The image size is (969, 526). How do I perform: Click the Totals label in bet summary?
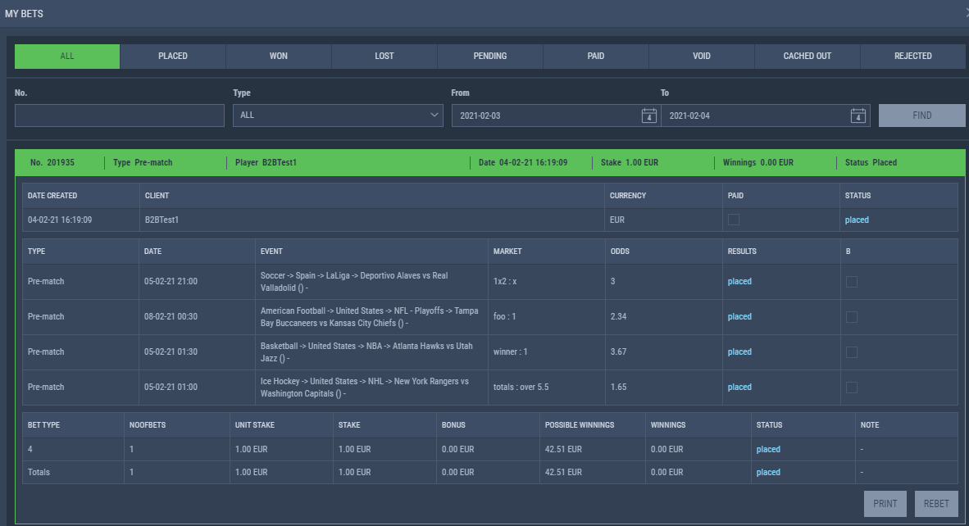click(x=39, y=472)
